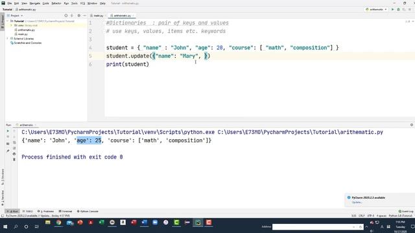Open Zoom from the taskbar
Screen dimensions: 415x233
point(155,223)
